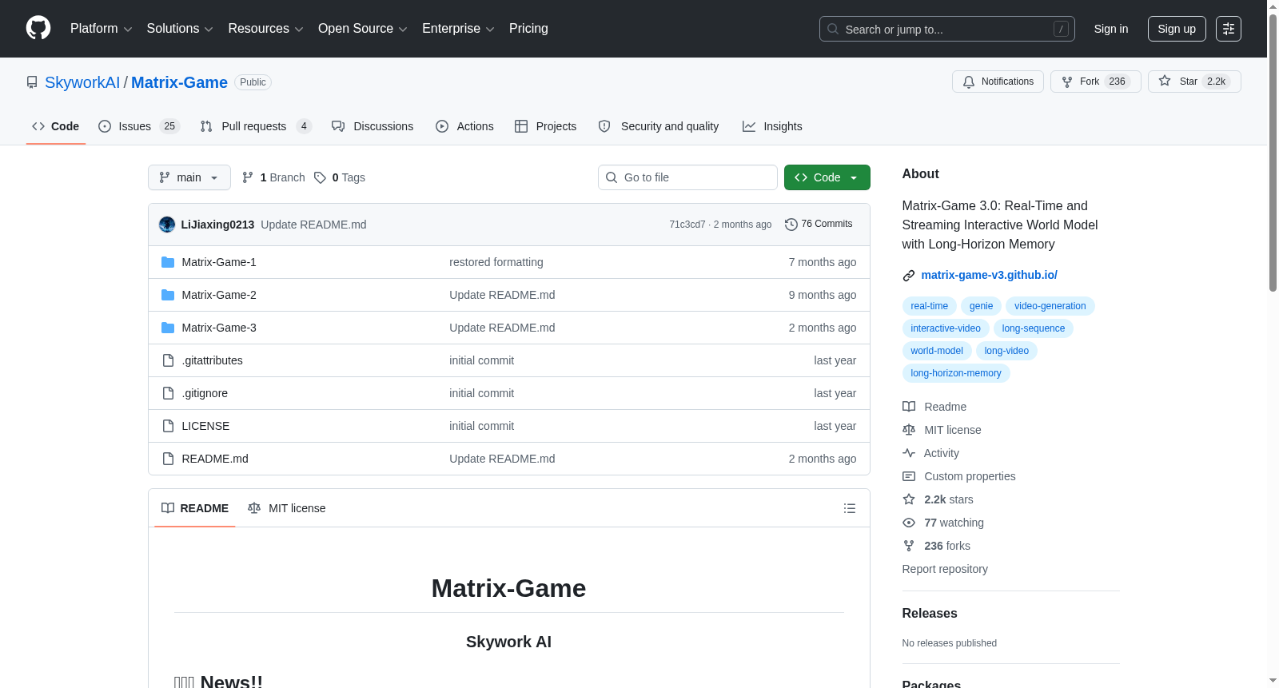
Task: Open the Insights tab
Action: (772, 126)
